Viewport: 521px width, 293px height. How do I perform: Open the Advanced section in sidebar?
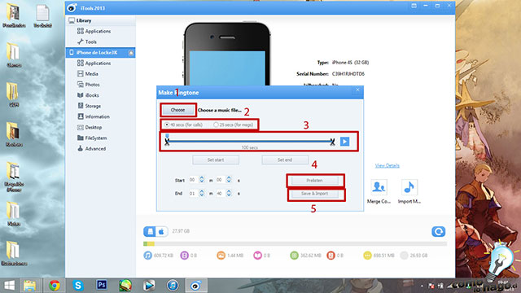pyautogui.click(x=91, y=148)
